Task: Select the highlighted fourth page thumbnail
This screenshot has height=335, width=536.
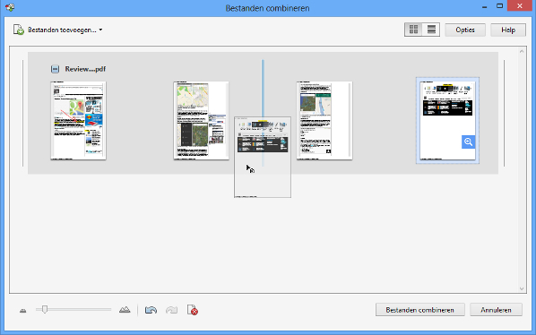Action: (x=447, y=120)
